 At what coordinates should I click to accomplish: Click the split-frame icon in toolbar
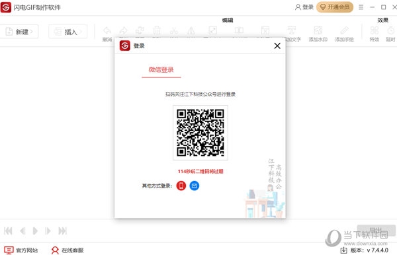[239, 31]
